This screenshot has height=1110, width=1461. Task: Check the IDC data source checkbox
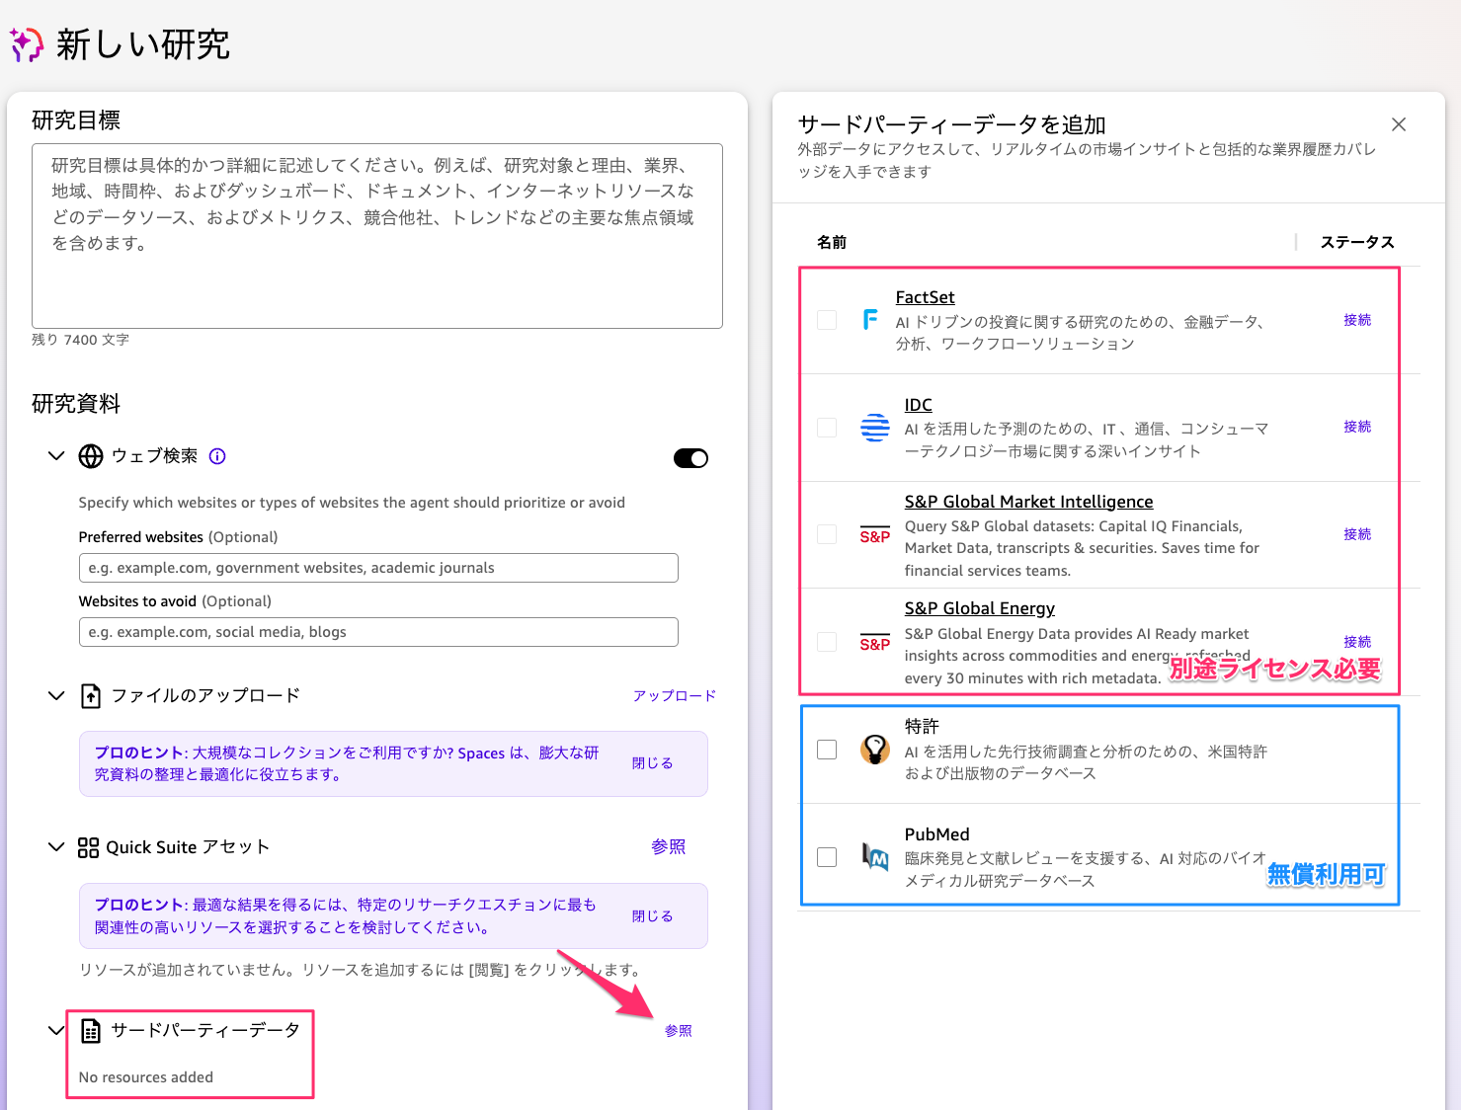point(826,426)
